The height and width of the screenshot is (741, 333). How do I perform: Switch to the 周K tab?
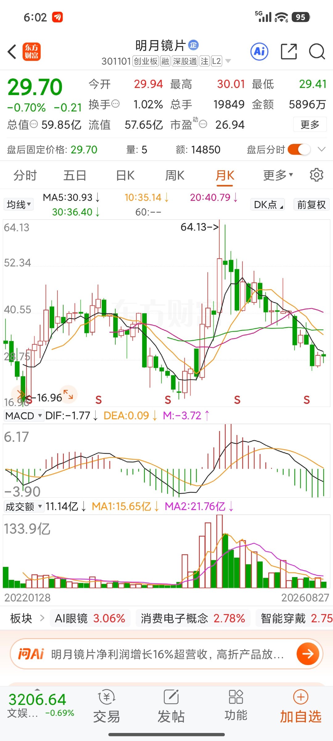click(x=175, y=175)
